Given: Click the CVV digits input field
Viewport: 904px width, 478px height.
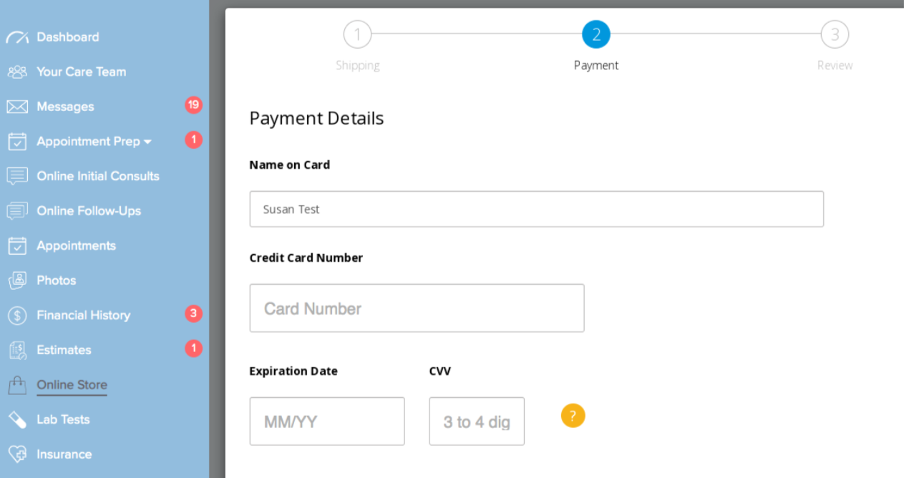Looking at the screenshot, I should pyautogui.click(x=477, y=421).
